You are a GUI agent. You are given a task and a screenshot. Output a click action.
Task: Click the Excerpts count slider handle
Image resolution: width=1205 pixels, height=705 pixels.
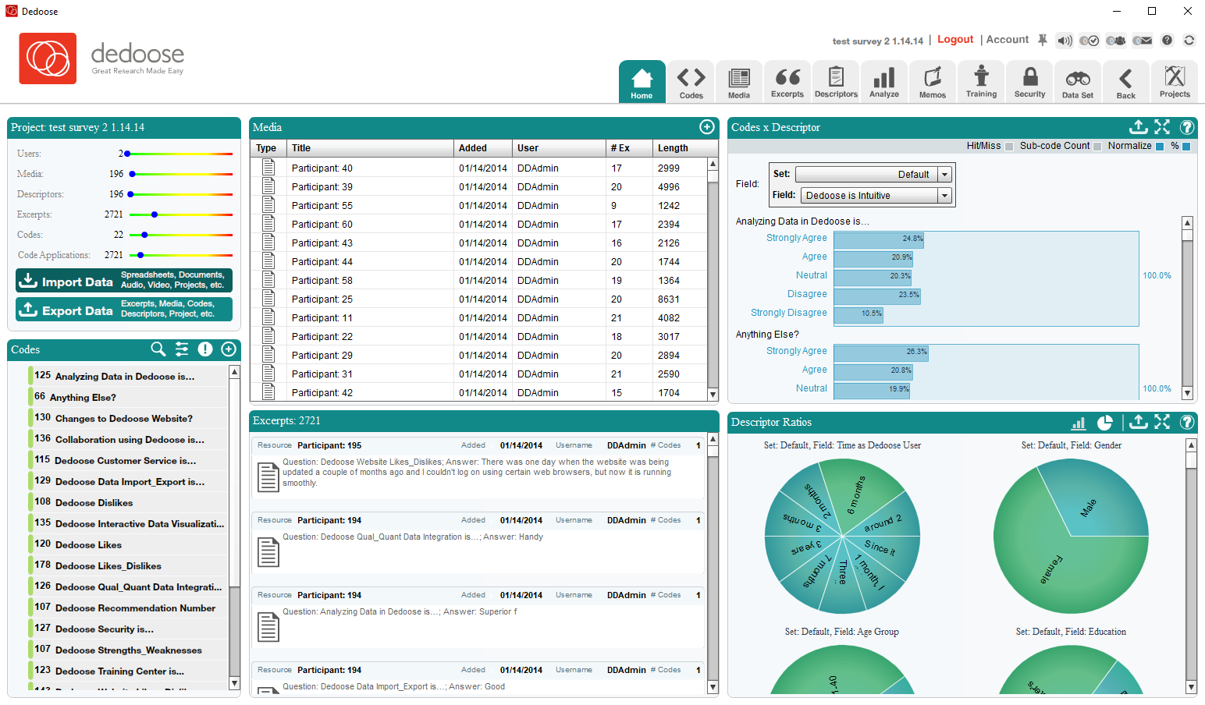point(155,214)
